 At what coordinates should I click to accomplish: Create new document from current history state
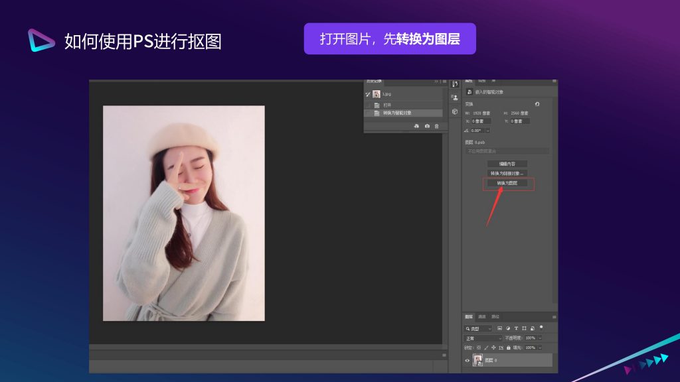[x=416, y=126]
